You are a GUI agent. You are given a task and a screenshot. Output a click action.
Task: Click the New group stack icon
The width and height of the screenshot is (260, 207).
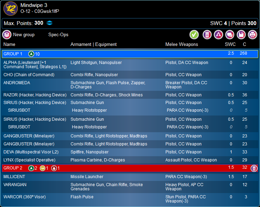coord(7,35)
